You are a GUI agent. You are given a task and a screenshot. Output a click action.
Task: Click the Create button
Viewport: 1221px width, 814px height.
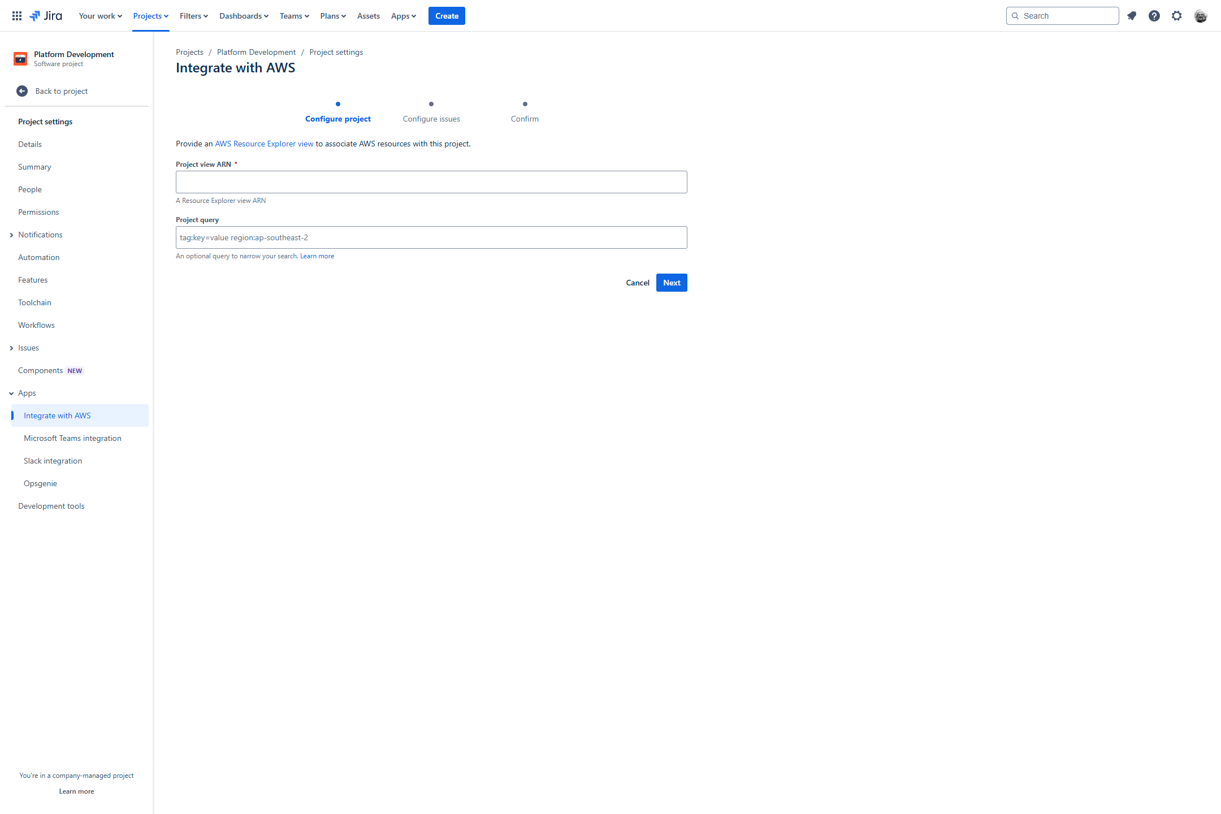click(447, 16)
